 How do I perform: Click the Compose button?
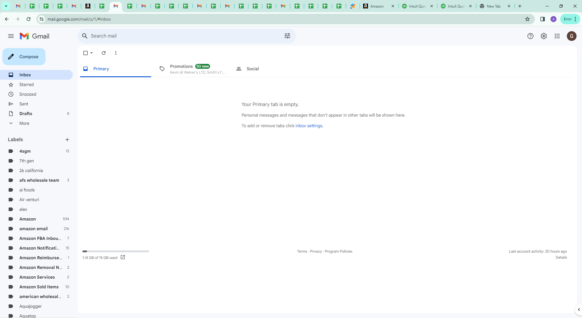coord(24,57)
